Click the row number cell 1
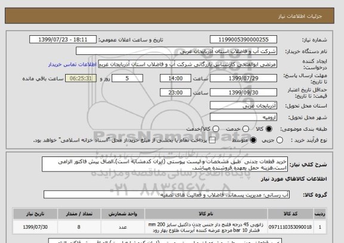The image size is (344, 243). coord(320,227)
